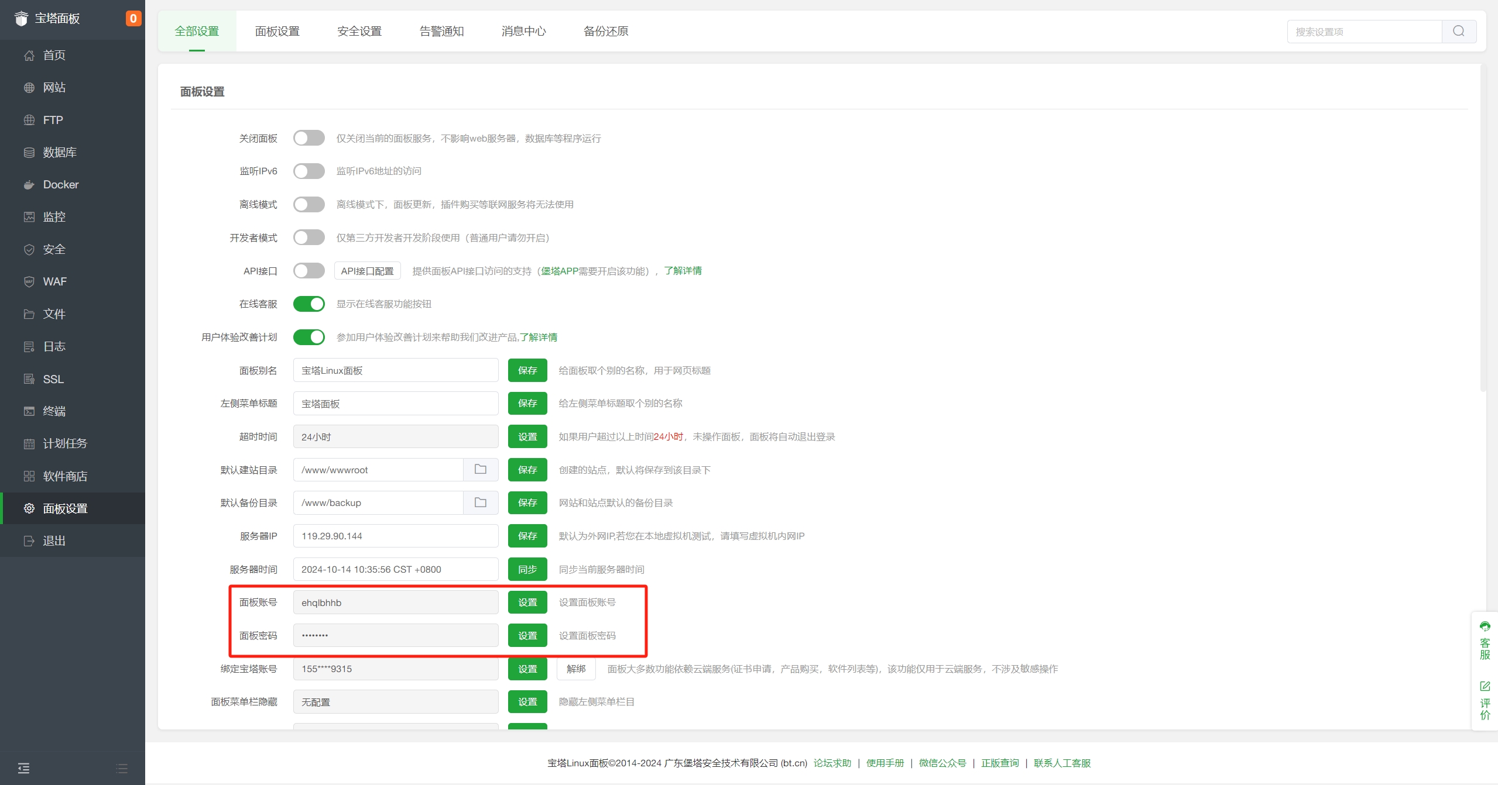Click the unbind button for the linked BT account
The width and height of the screenshot is (1498, 785).
pos(575,669)
